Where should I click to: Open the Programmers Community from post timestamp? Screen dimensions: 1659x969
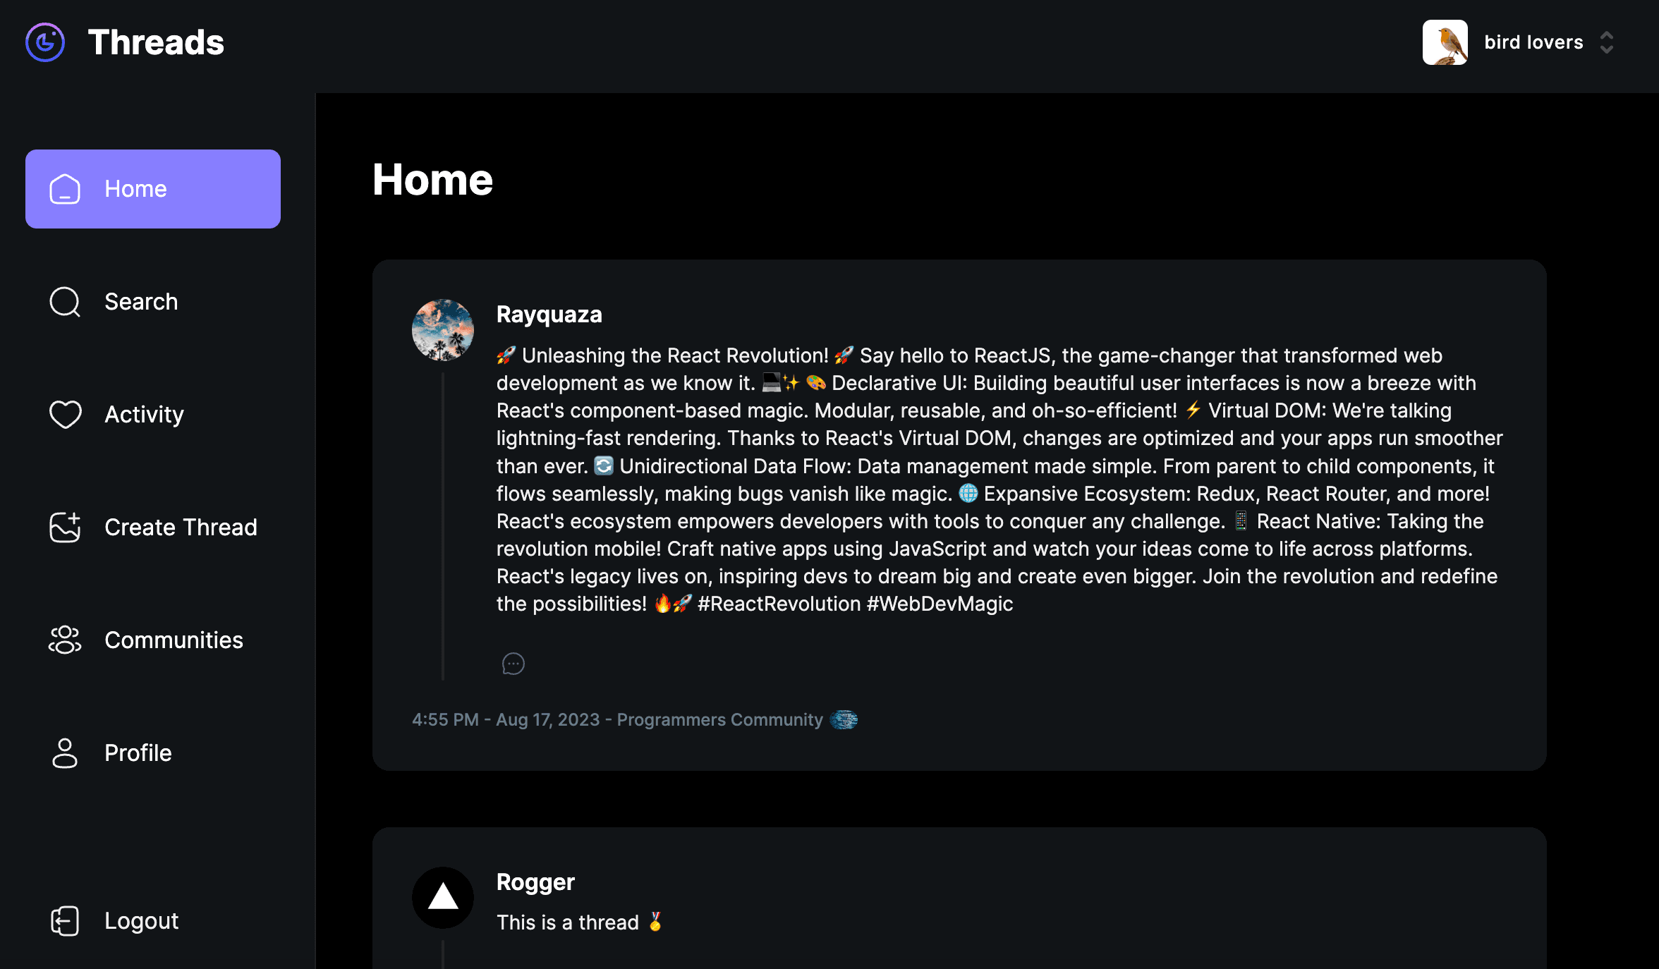point(719,719)
